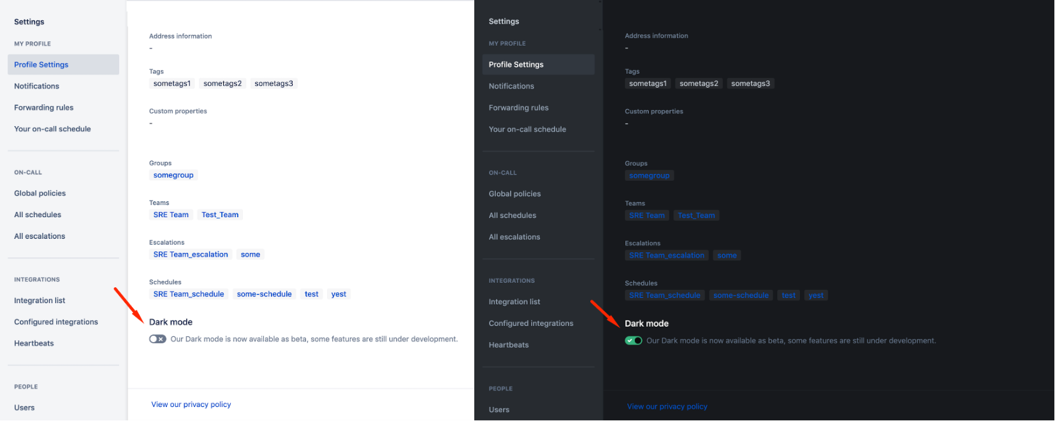The width and height of the screenshot is (1055, 421).
Task: Click the sometags2 tag in light theme
Action: point(222,83)
